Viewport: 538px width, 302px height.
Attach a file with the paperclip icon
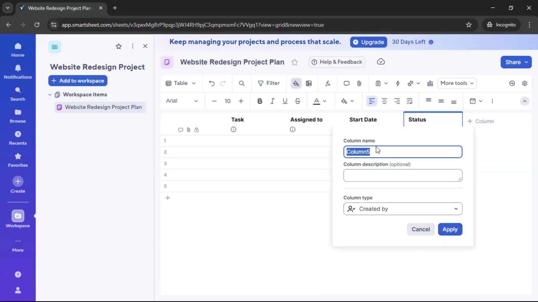click(x=359, y=83)
